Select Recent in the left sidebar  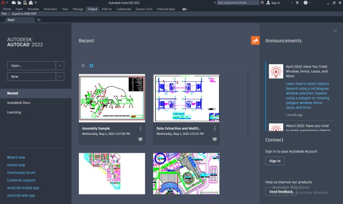click(x=35, y=93)
